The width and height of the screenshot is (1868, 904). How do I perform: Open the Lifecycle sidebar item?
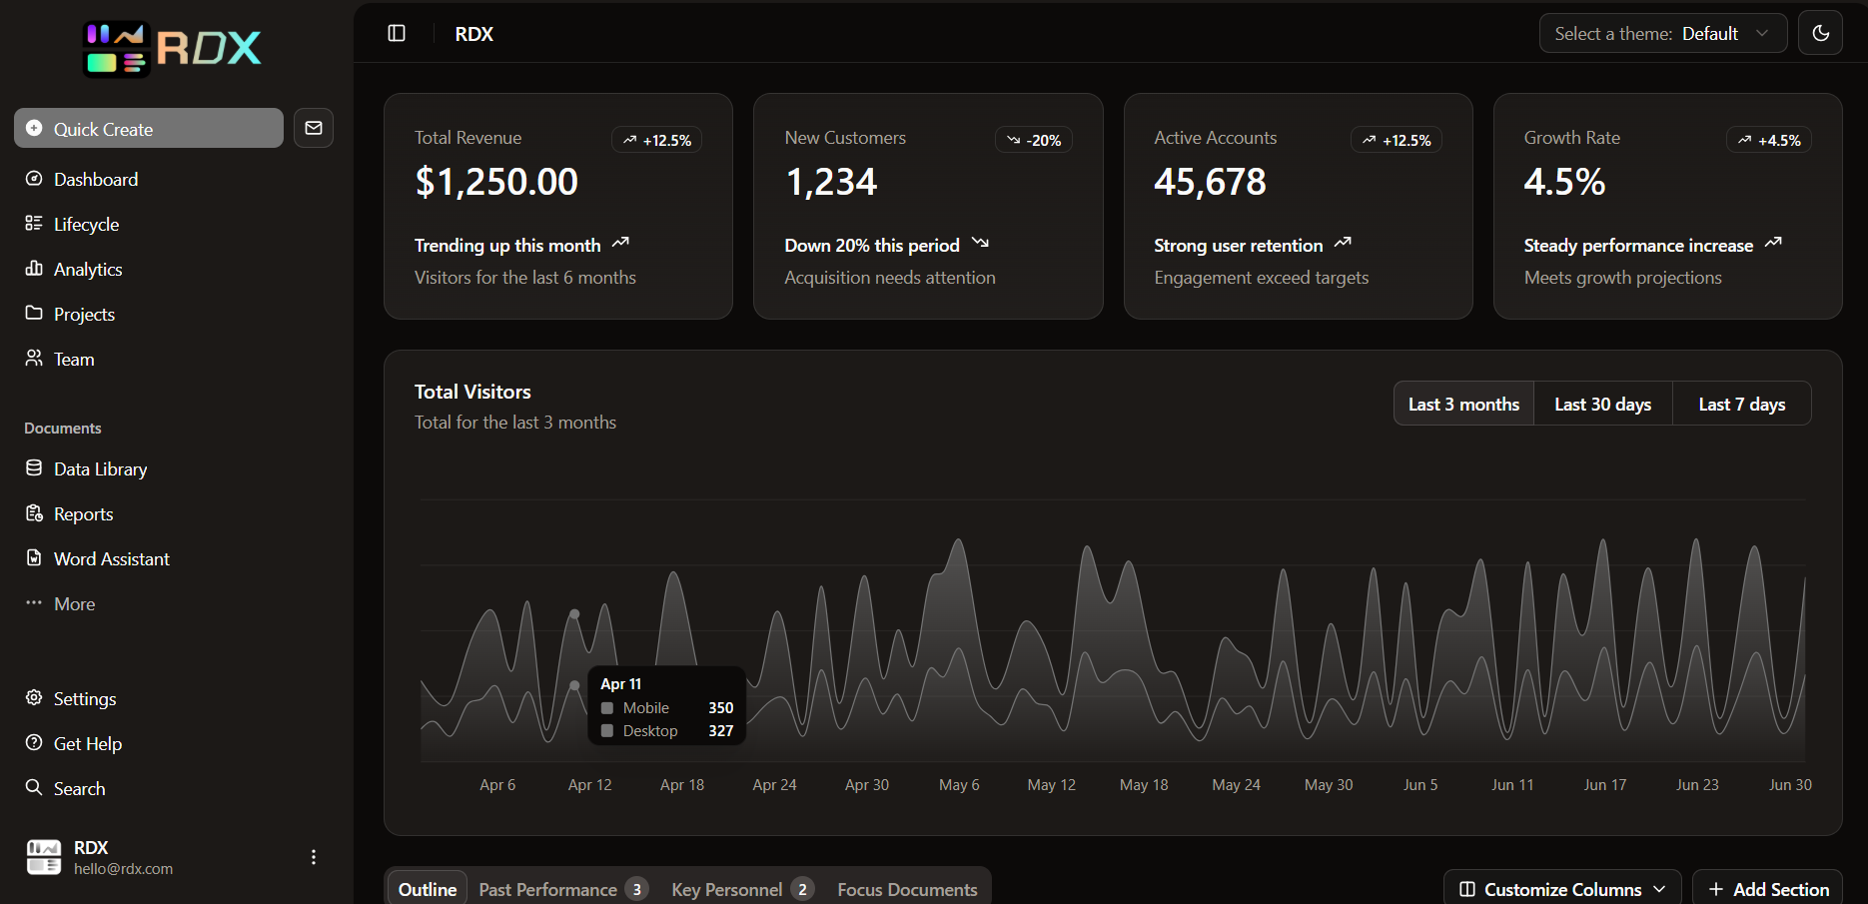tap(86, 225)
